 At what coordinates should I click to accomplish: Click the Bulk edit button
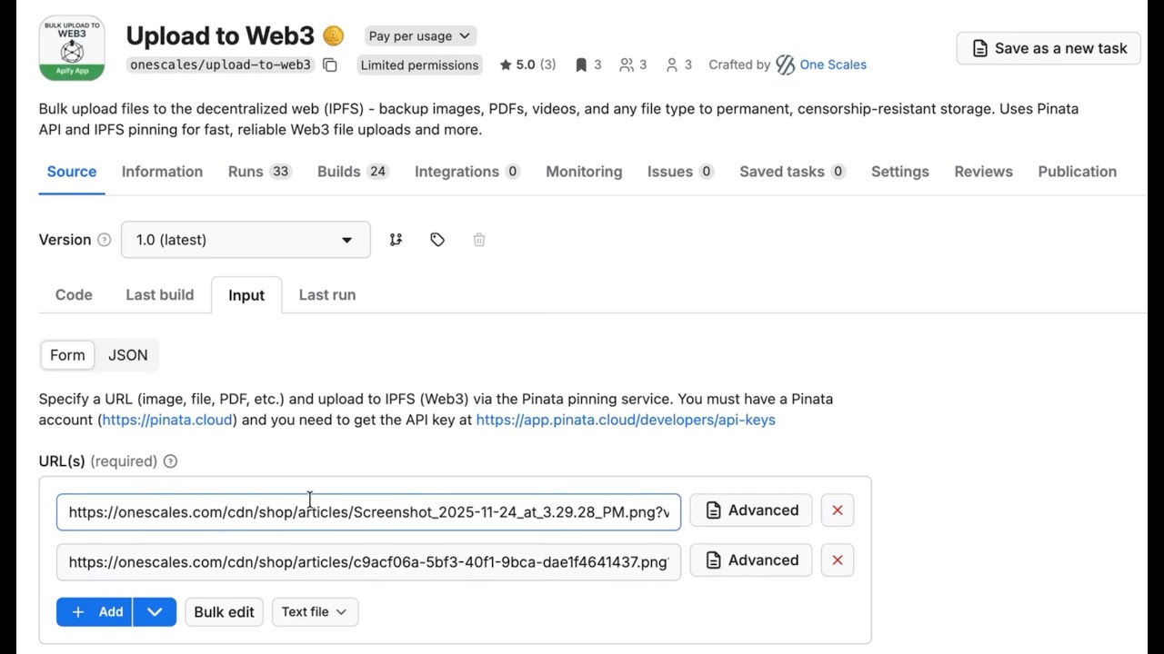tap(224, 612)
